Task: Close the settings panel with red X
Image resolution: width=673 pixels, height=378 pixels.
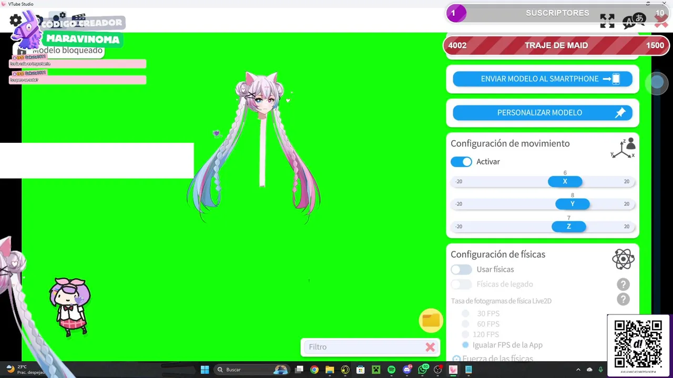Action: 661,21
